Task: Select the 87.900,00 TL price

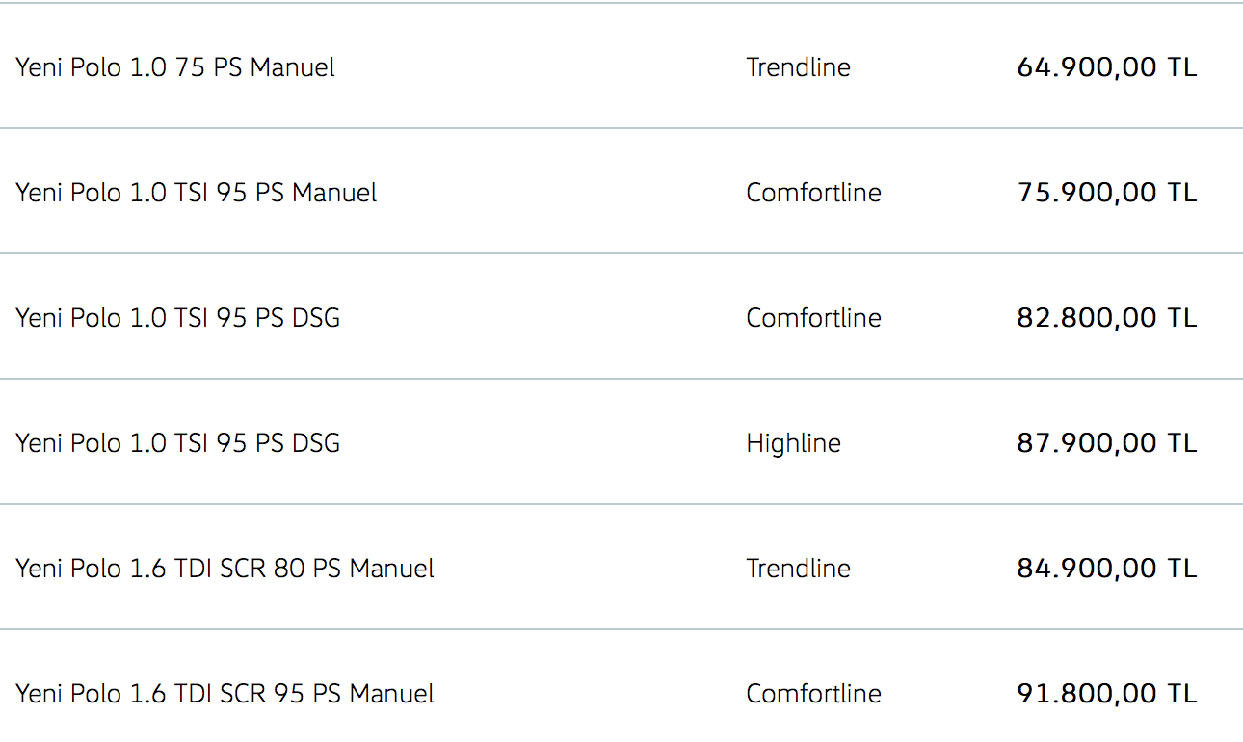Action: click(x=1106, y=443)
